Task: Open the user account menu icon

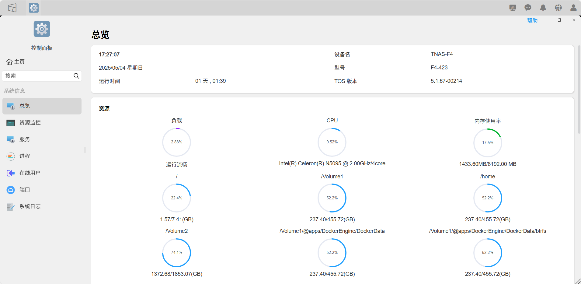Action: click(x=573, y=8)
